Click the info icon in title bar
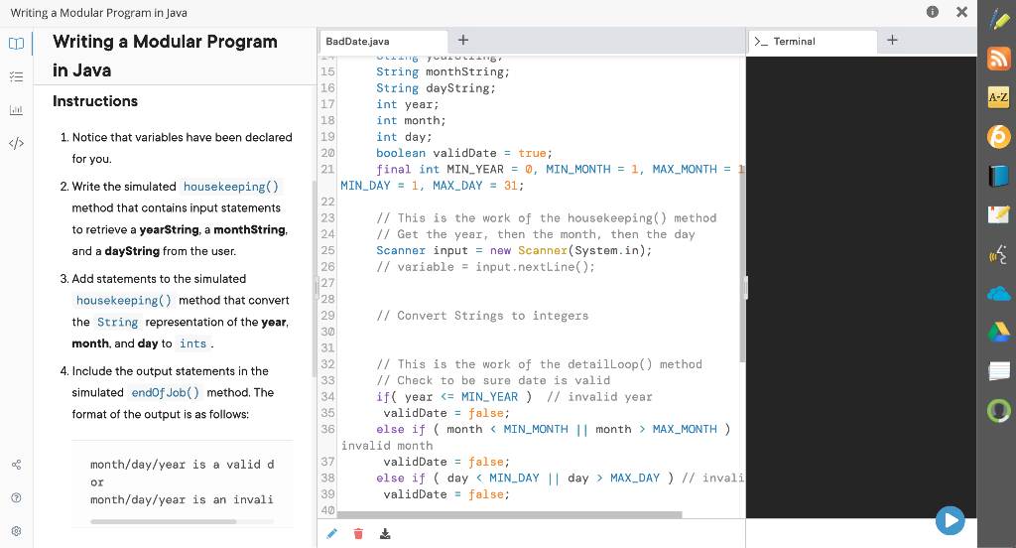Viewport: 1016px width, 548px height. click(x=933, y=12)
